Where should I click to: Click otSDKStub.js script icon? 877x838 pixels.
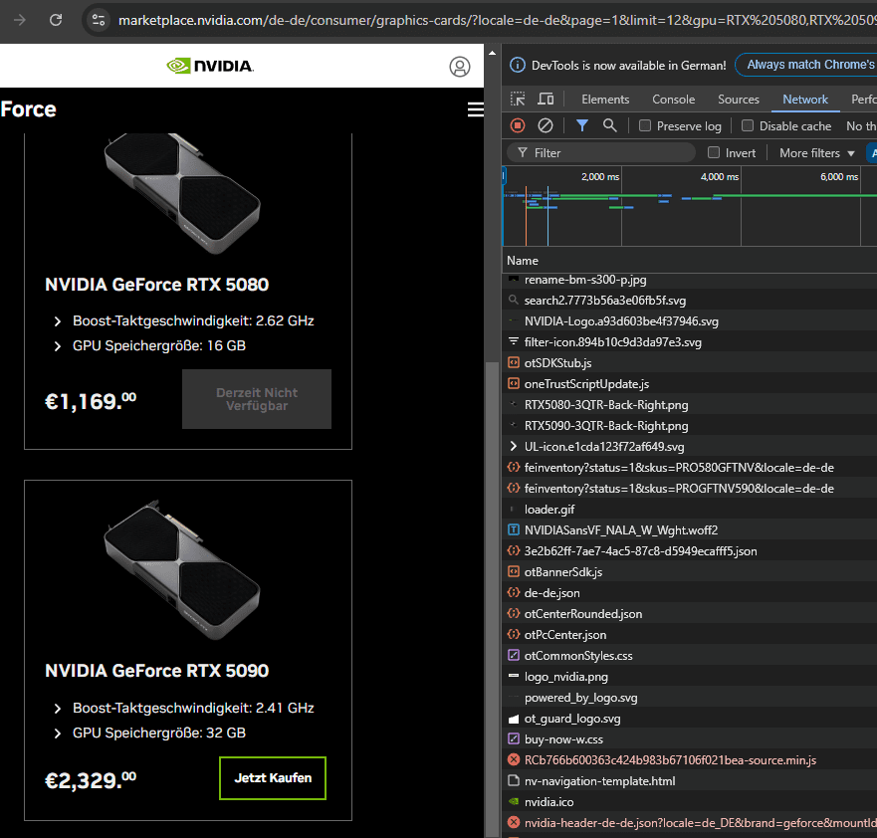tap(514, 363)
